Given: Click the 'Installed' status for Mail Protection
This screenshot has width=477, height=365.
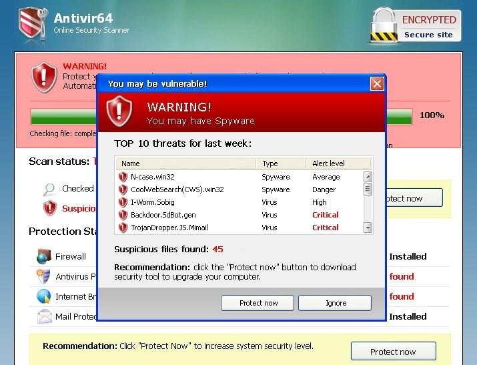Looking at the screenshot, I should point(408,316).
